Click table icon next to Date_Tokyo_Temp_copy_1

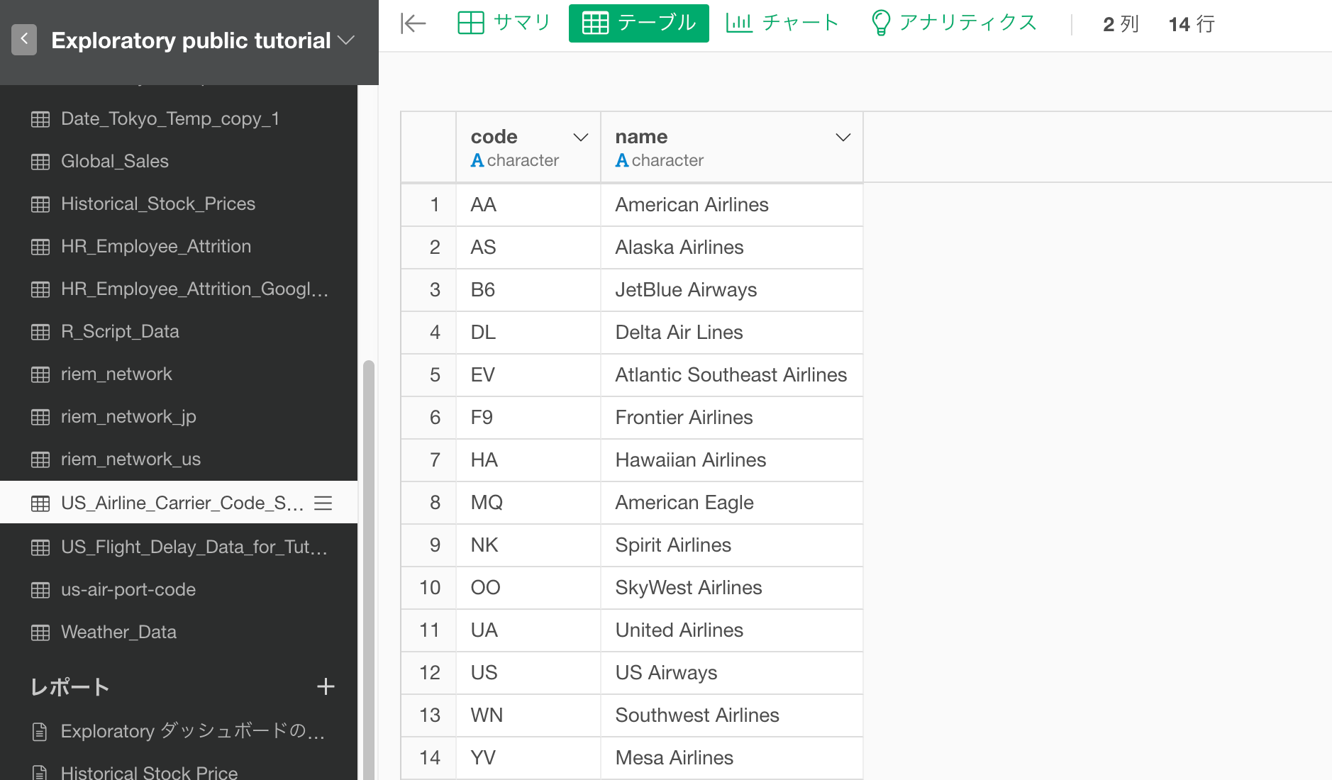coord(40,119)
